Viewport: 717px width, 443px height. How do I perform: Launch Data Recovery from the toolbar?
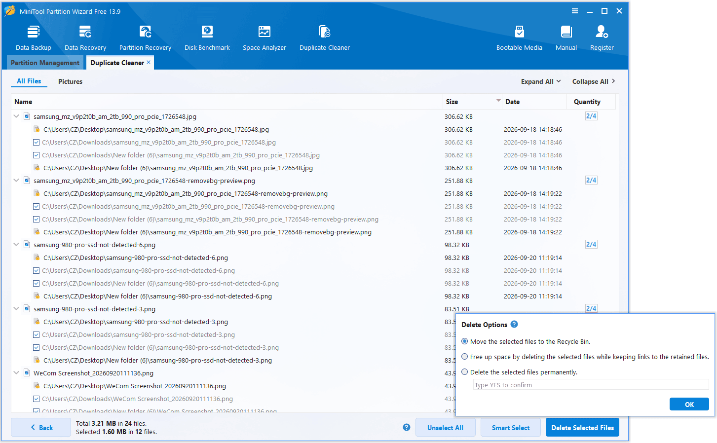(85, 38)
